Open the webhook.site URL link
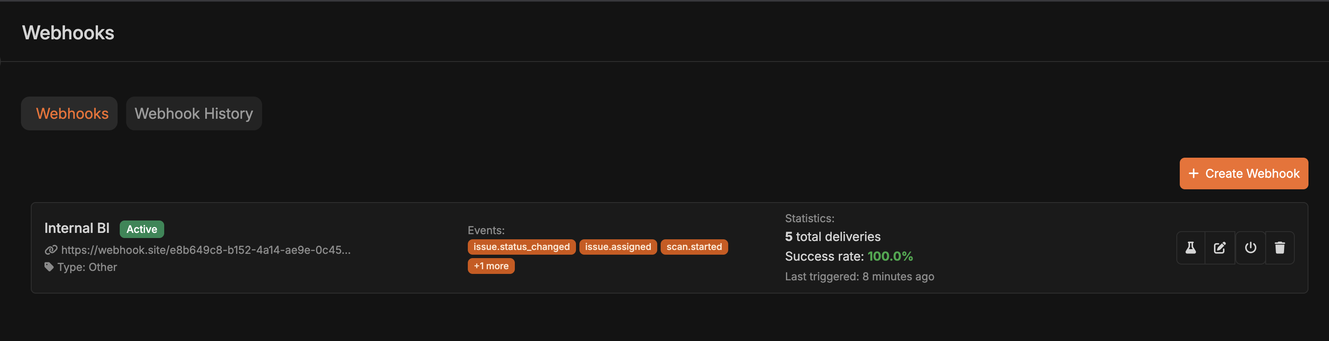The height and width of the screenshot is (341, 1329). (206, 250)
